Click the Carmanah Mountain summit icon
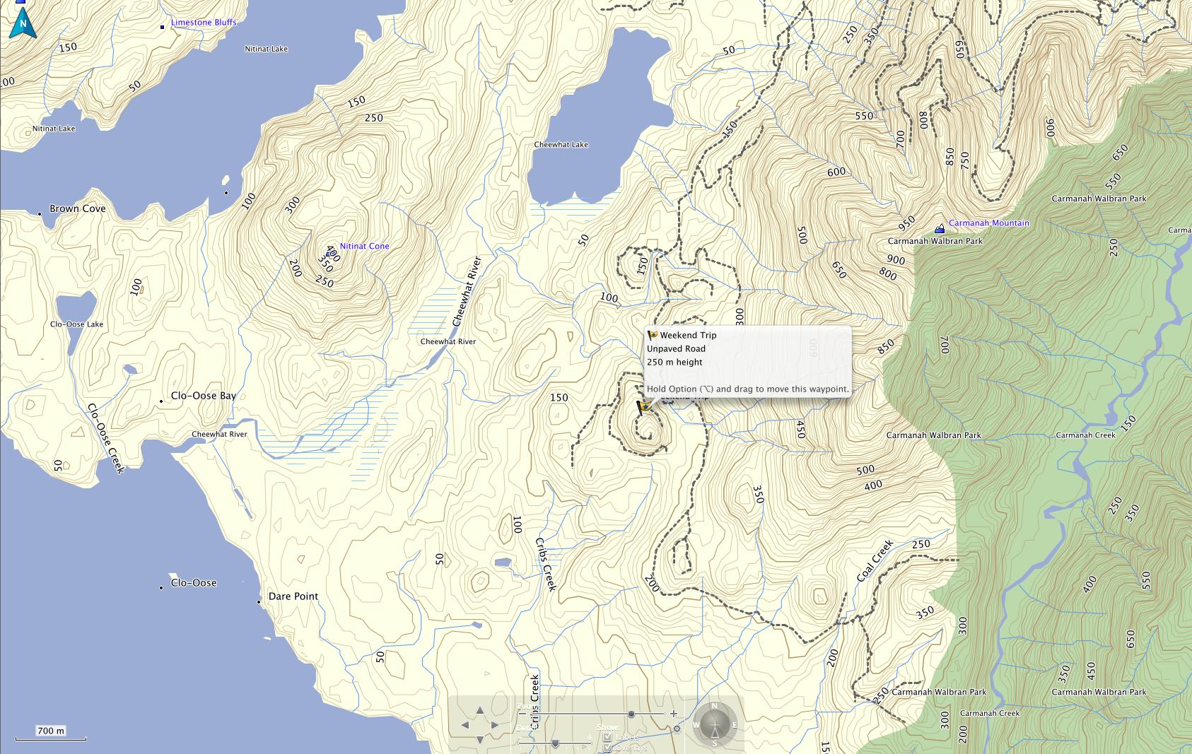 click(940, 228)
